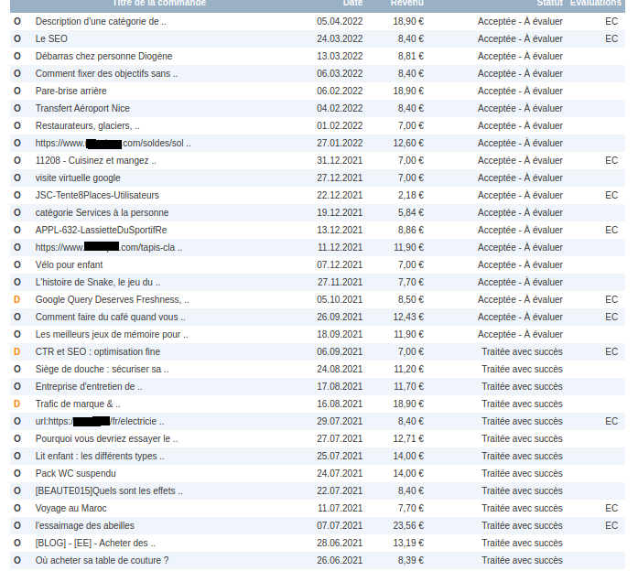This screenshot has height=571, width=638.
Task: Click 'catégorie Services à la personne' row title
Action: click(102, 212)
